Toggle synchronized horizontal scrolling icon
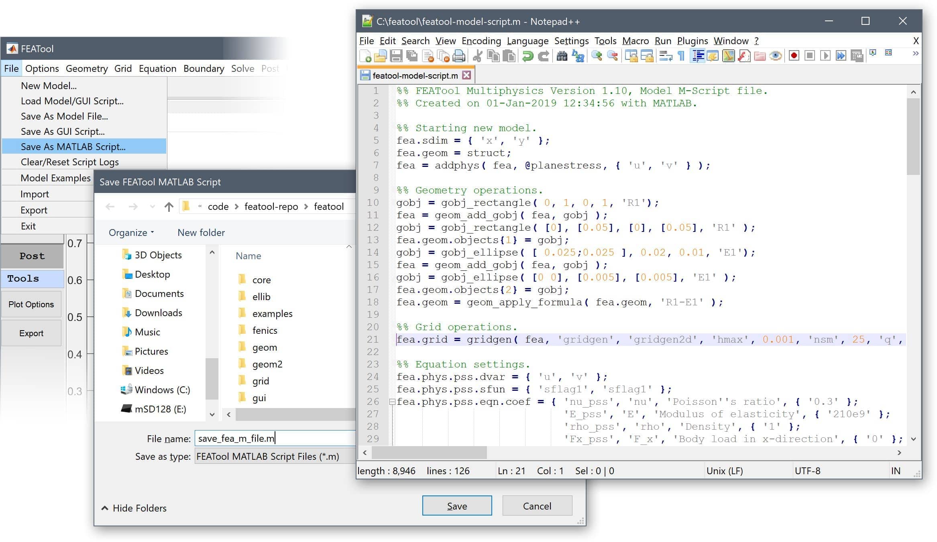This screenshot has width=937, height=542. click(x=647, y=56)
